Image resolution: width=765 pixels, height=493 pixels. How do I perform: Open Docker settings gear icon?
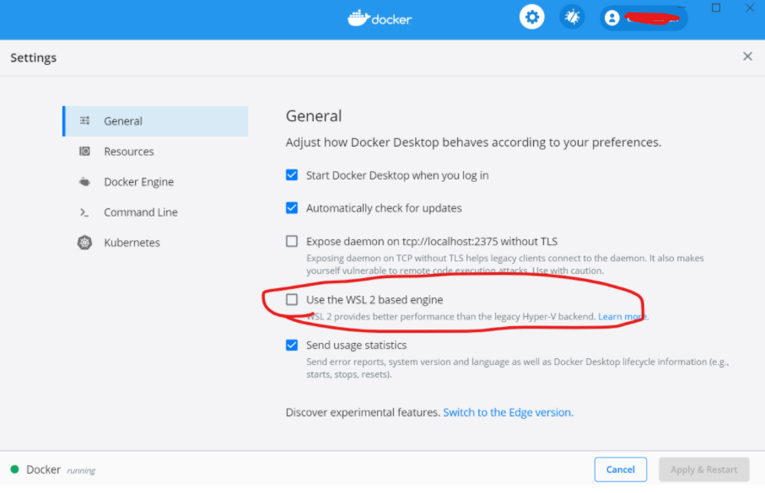pos(532,17)
